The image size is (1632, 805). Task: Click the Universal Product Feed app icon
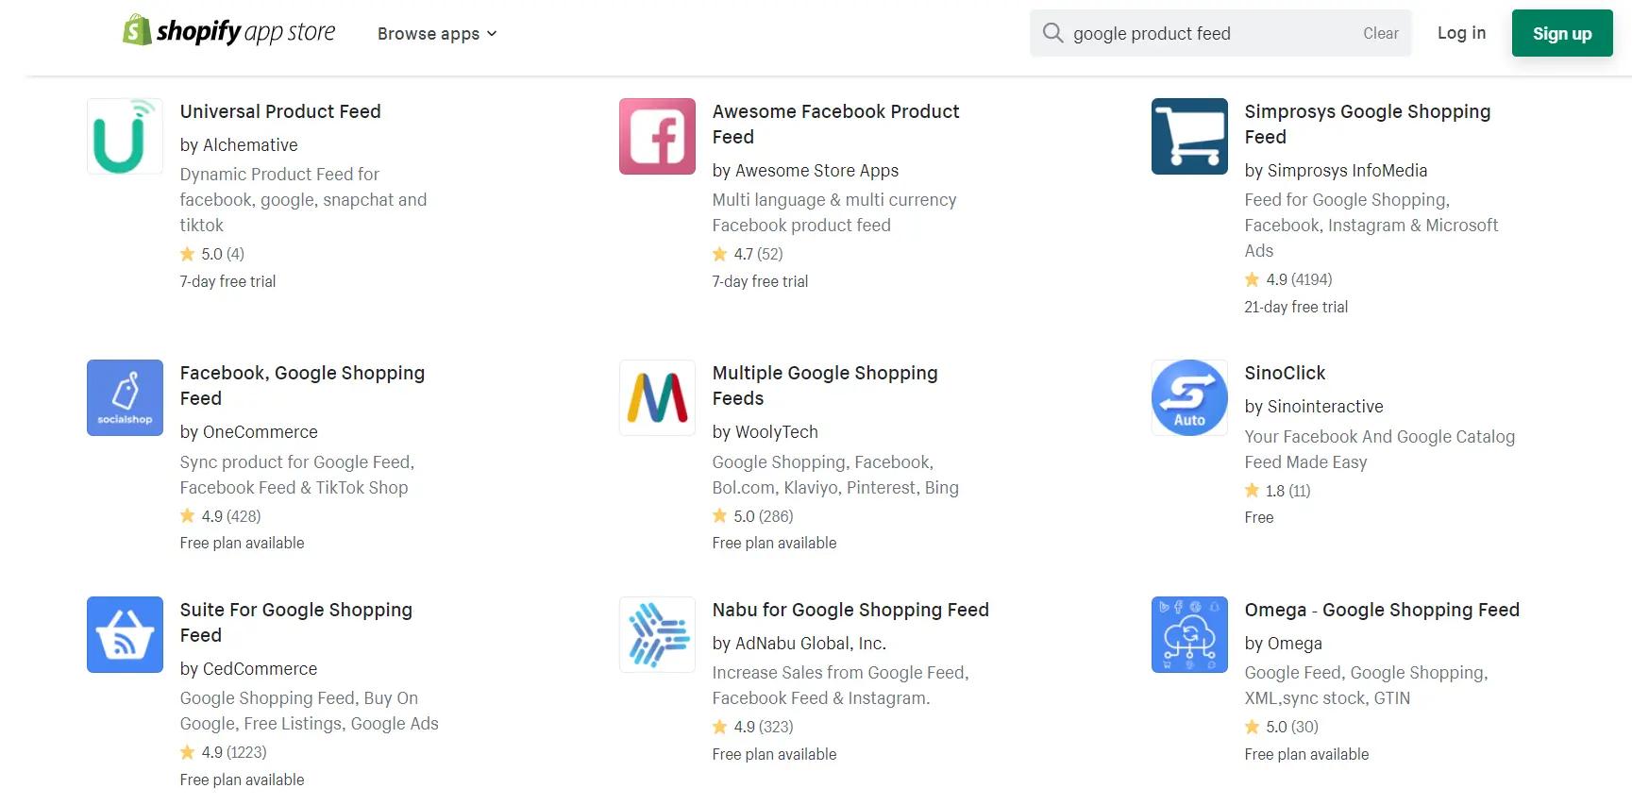point(125,137)
